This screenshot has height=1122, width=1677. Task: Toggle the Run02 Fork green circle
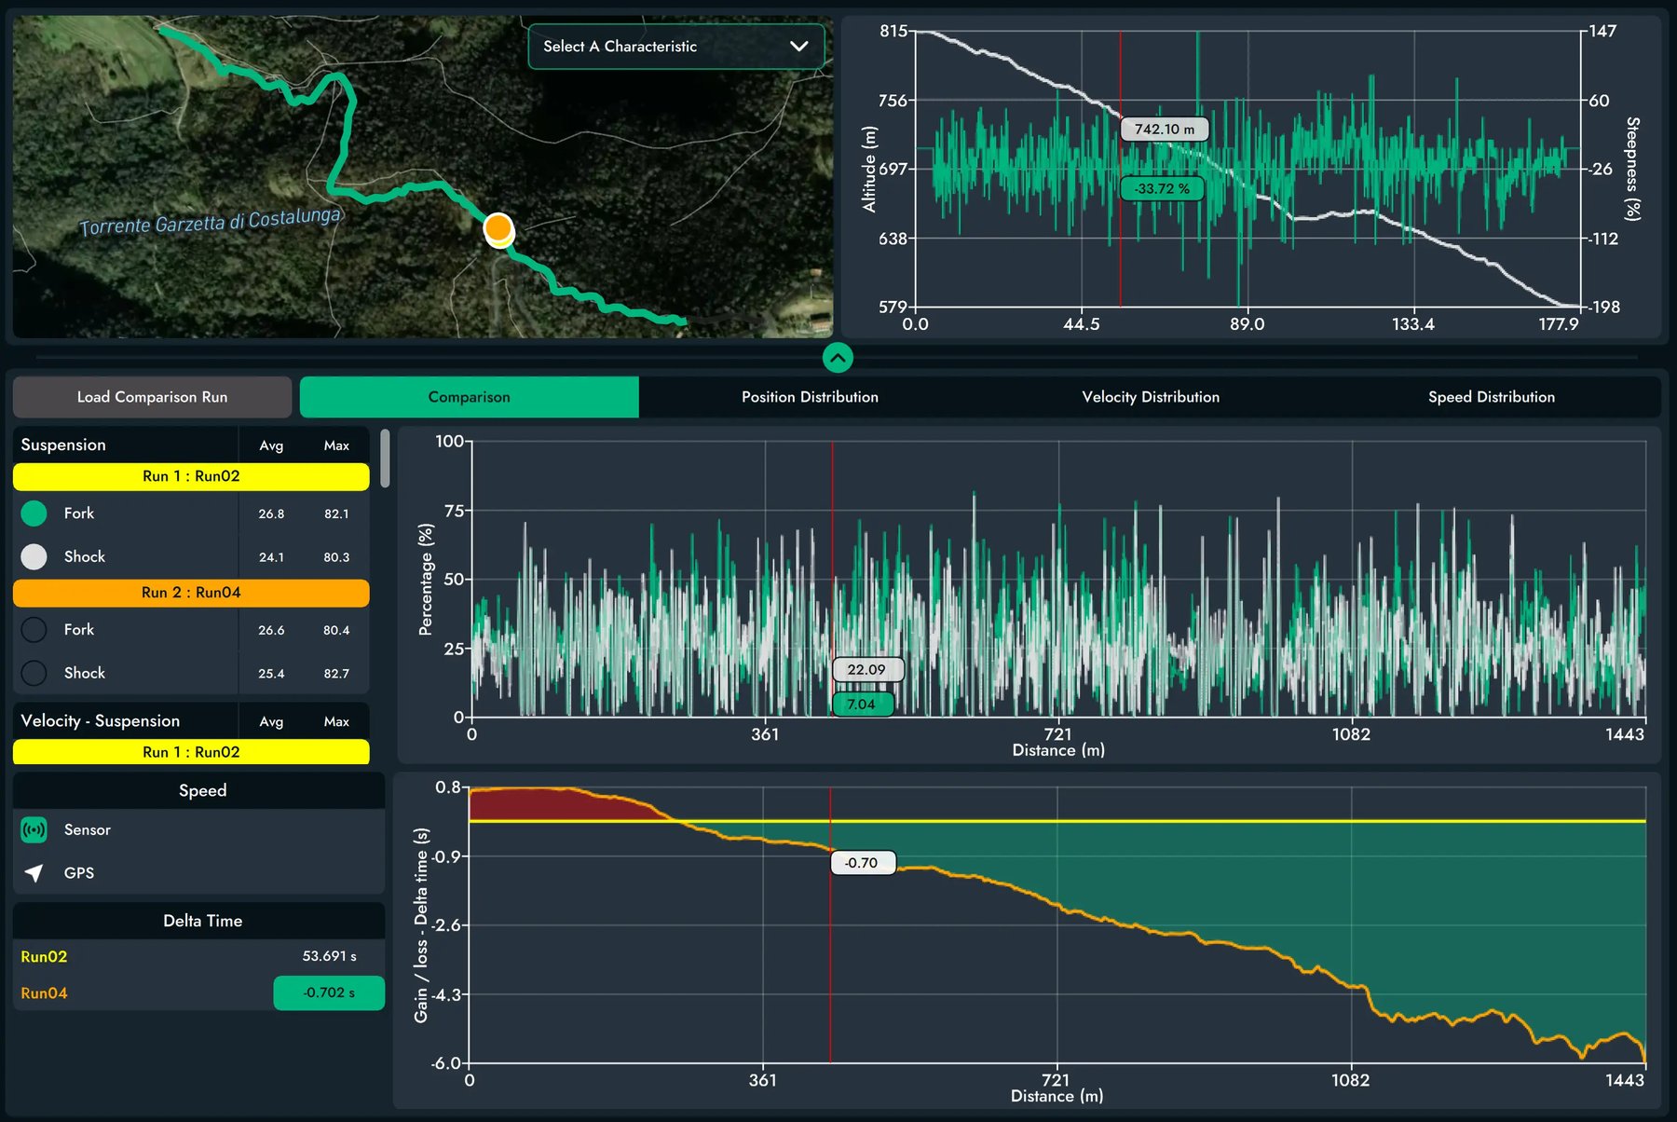click(34, 513)
